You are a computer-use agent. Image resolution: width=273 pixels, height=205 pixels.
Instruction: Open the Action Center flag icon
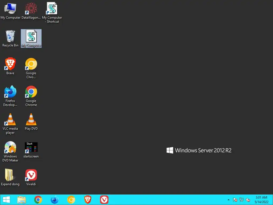click(235, 200)
